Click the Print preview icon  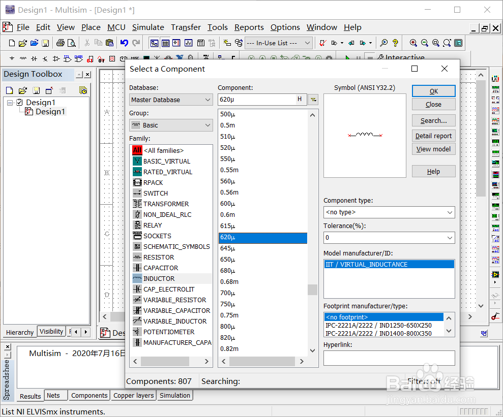tap(72, 43)
